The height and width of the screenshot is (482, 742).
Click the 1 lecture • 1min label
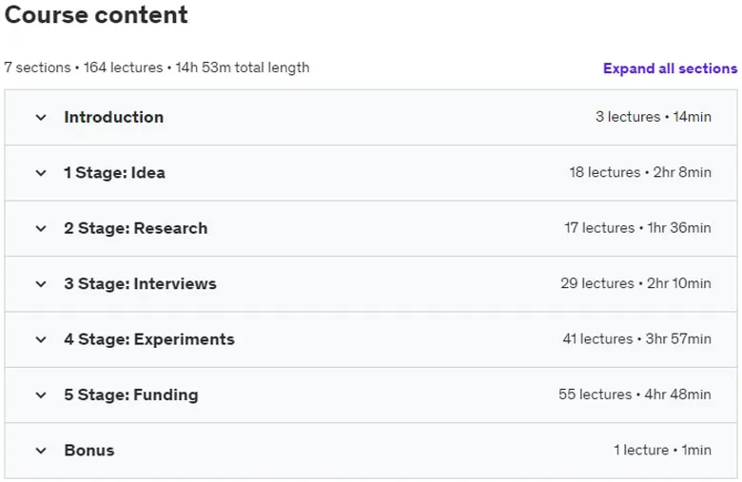point(662,450)
